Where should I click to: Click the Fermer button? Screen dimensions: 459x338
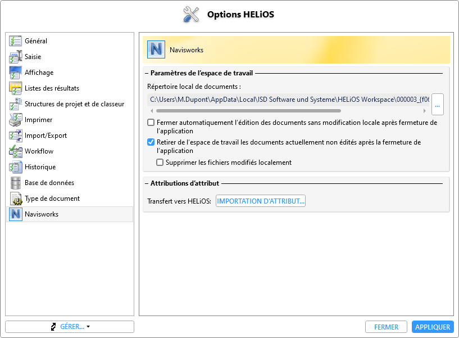[386, 327]
